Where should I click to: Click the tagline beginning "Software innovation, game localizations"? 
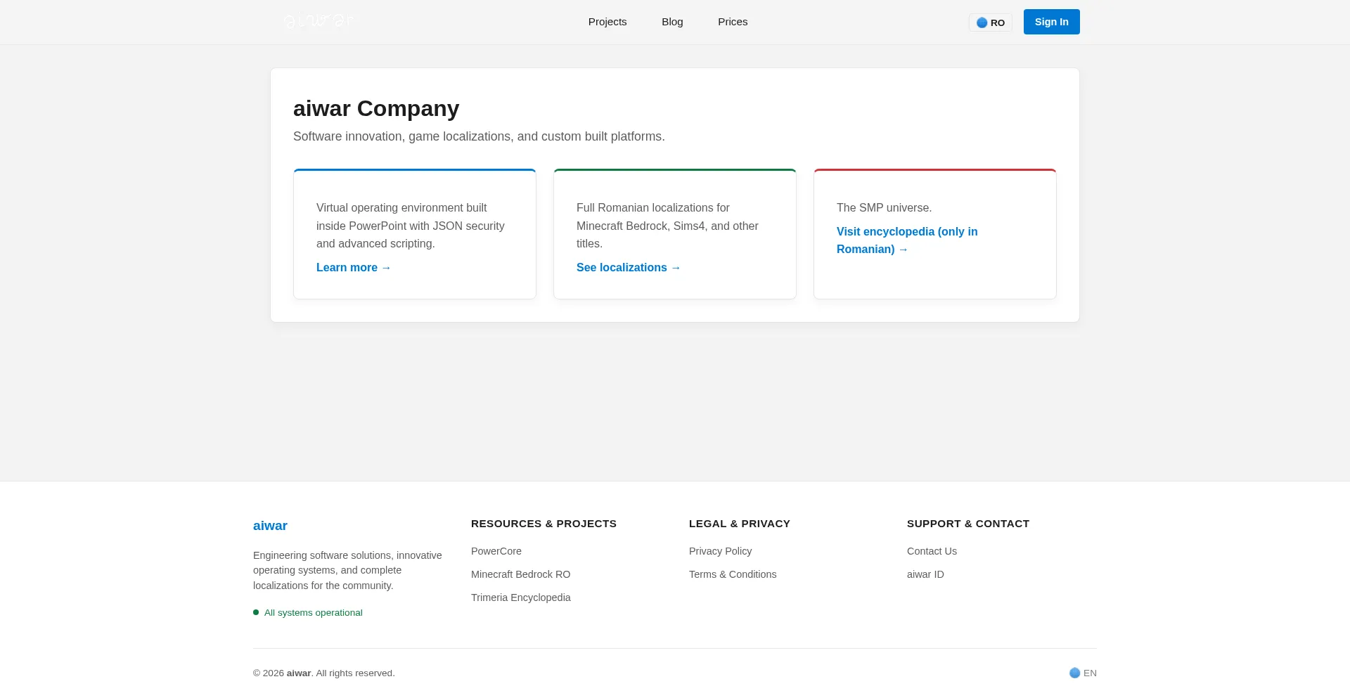(479, 136)
